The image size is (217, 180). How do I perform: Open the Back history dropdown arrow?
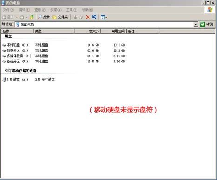point(17,17)
